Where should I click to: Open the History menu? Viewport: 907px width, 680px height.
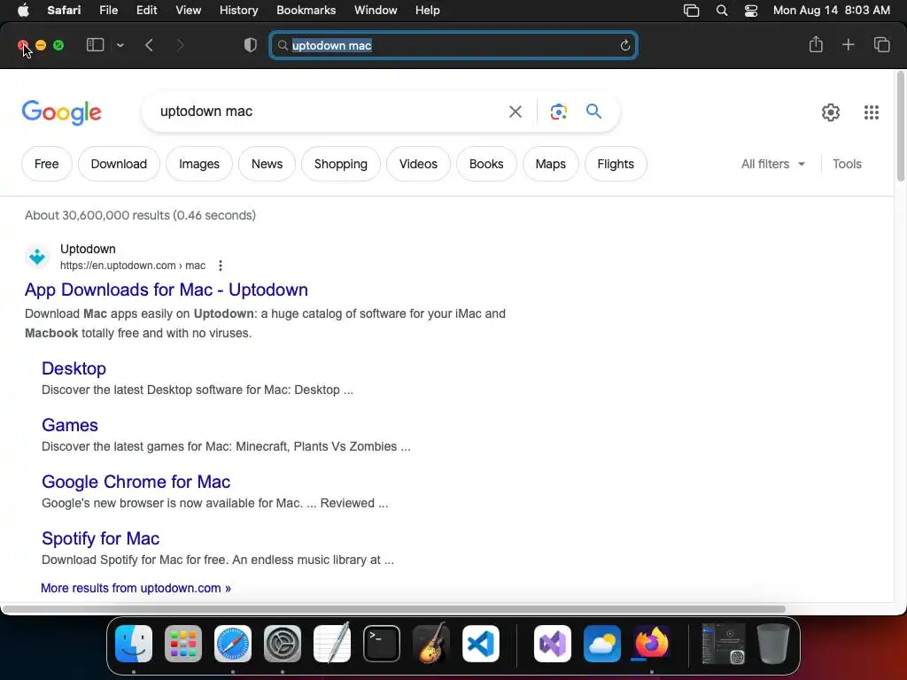pyautogui.click(x=238, y=11)
